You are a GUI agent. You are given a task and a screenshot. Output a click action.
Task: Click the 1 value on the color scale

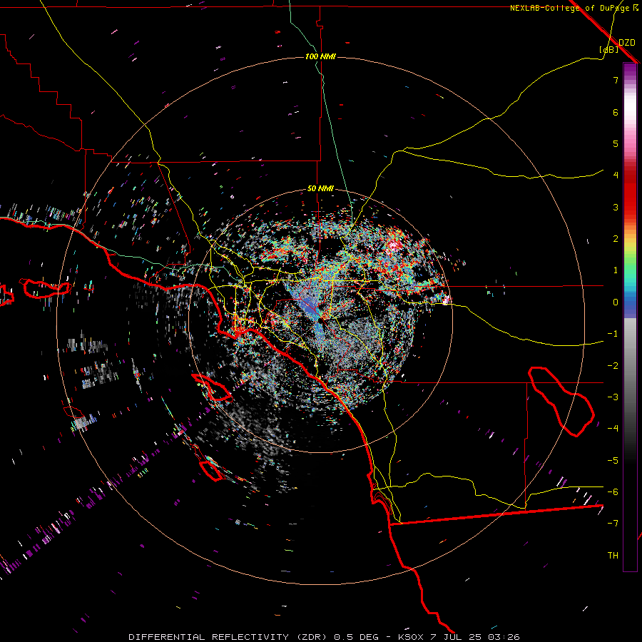pyautogui.click(x=616, y=270)
